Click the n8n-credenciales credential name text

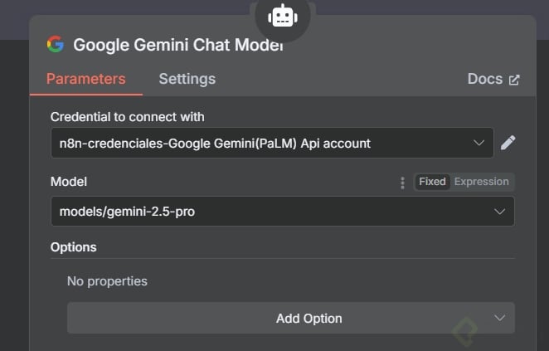coord(215,143)
